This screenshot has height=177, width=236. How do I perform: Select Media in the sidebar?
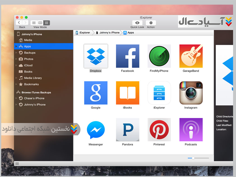coord(28,40)
